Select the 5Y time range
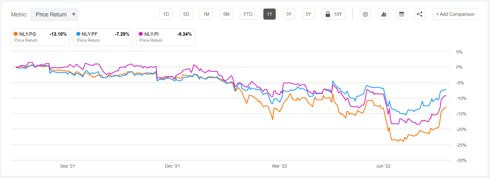This screenshot has width=490, height=178. (x=308, y=14)
